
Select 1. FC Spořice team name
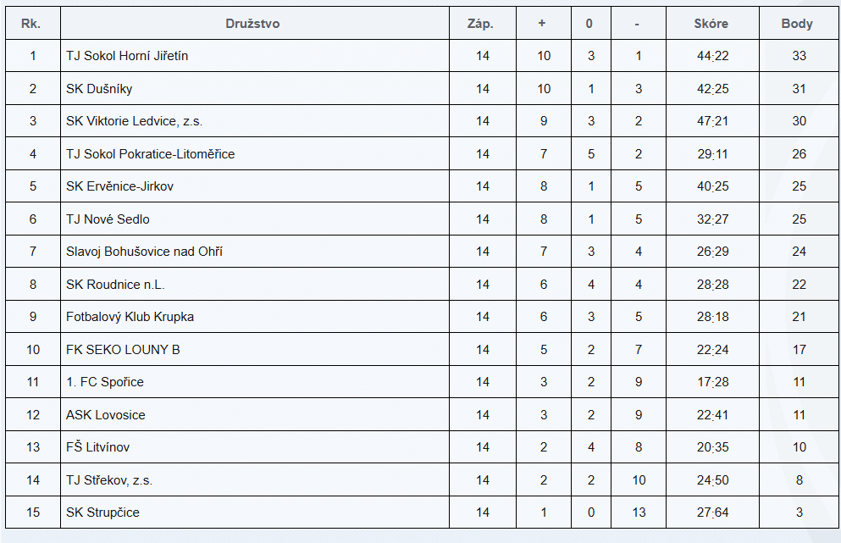click(x=105, y=382)
